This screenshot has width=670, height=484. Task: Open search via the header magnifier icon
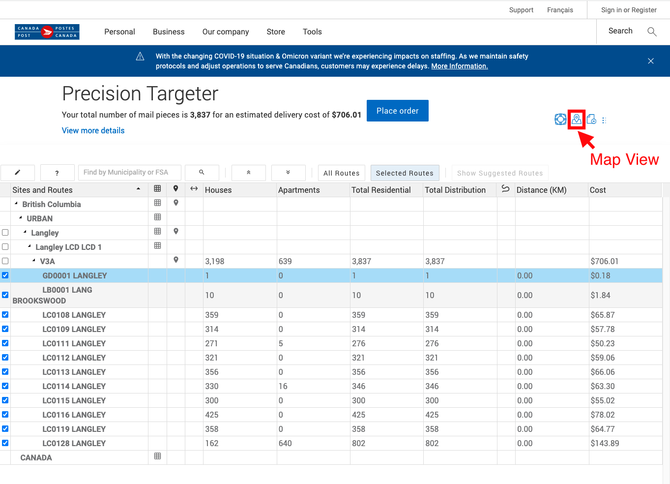(x=652, y=31)
